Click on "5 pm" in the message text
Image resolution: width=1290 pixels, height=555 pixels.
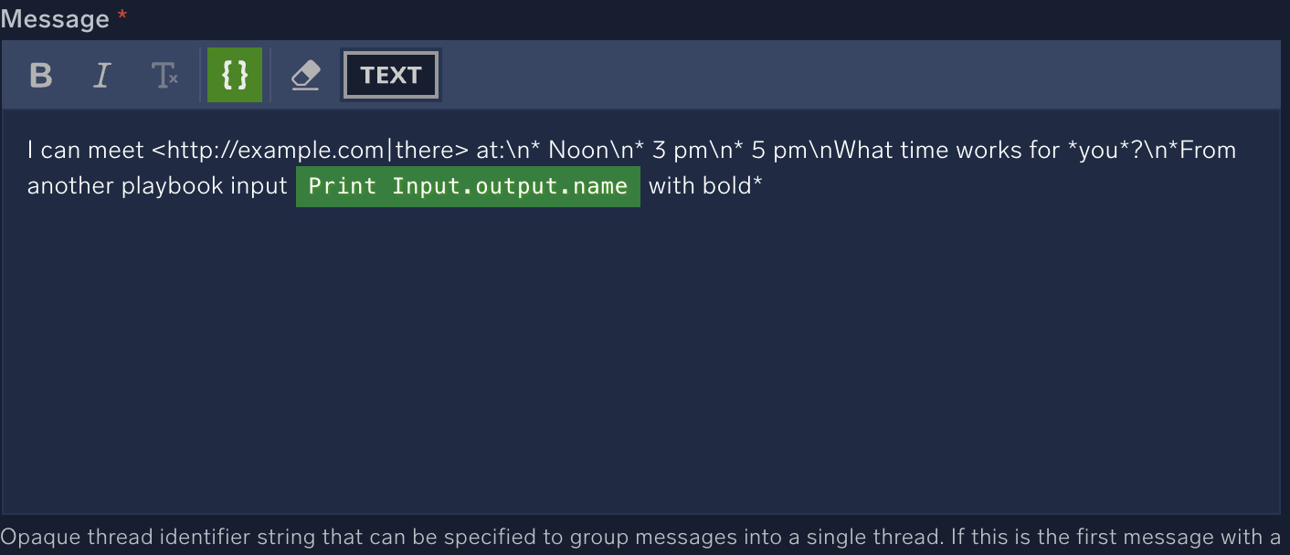click(x=780, y=150)
